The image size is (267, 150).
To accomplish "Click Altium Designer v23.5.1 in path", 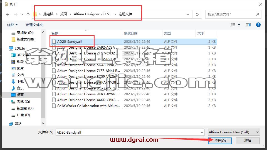I will [93, 14].
